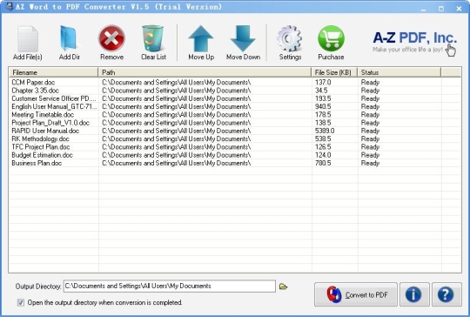Browse for output directory folder icon

click(283, 287)
